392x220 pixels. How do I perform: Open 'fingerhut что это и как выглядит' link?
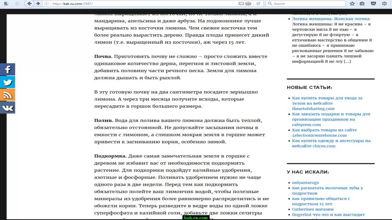tap(328, 215)
